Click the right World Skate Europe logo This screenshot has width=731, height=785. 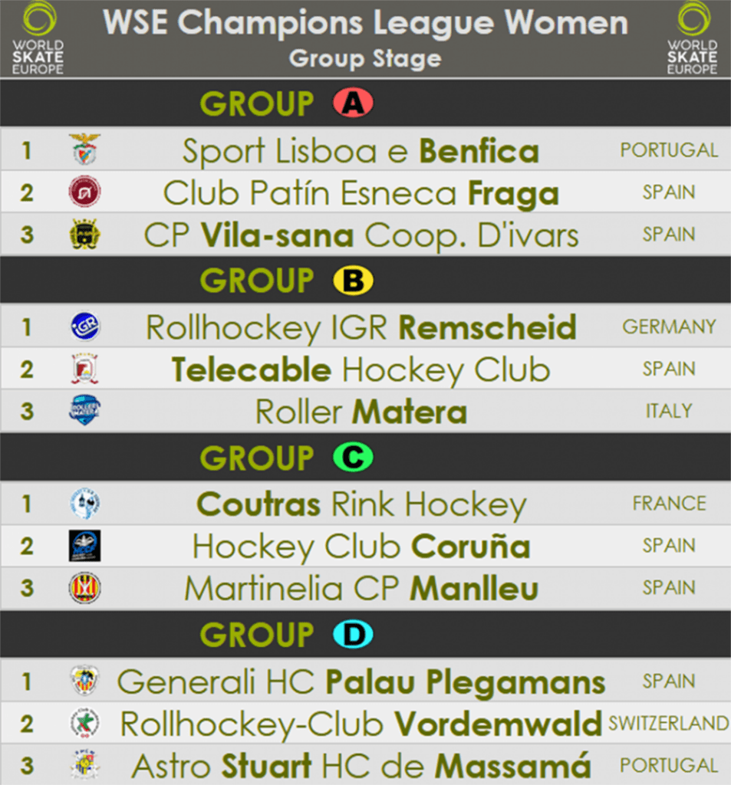[x=693, y=38]
